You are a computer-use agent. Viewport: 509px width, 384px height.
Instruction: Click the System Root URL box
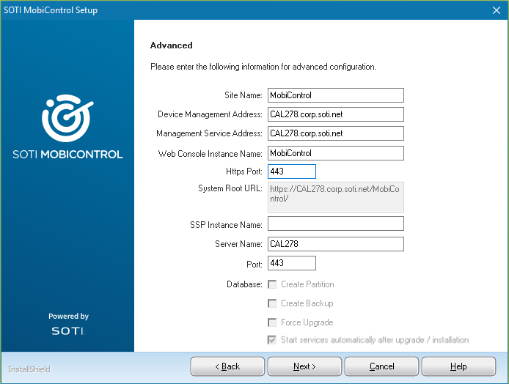point(335,197)
